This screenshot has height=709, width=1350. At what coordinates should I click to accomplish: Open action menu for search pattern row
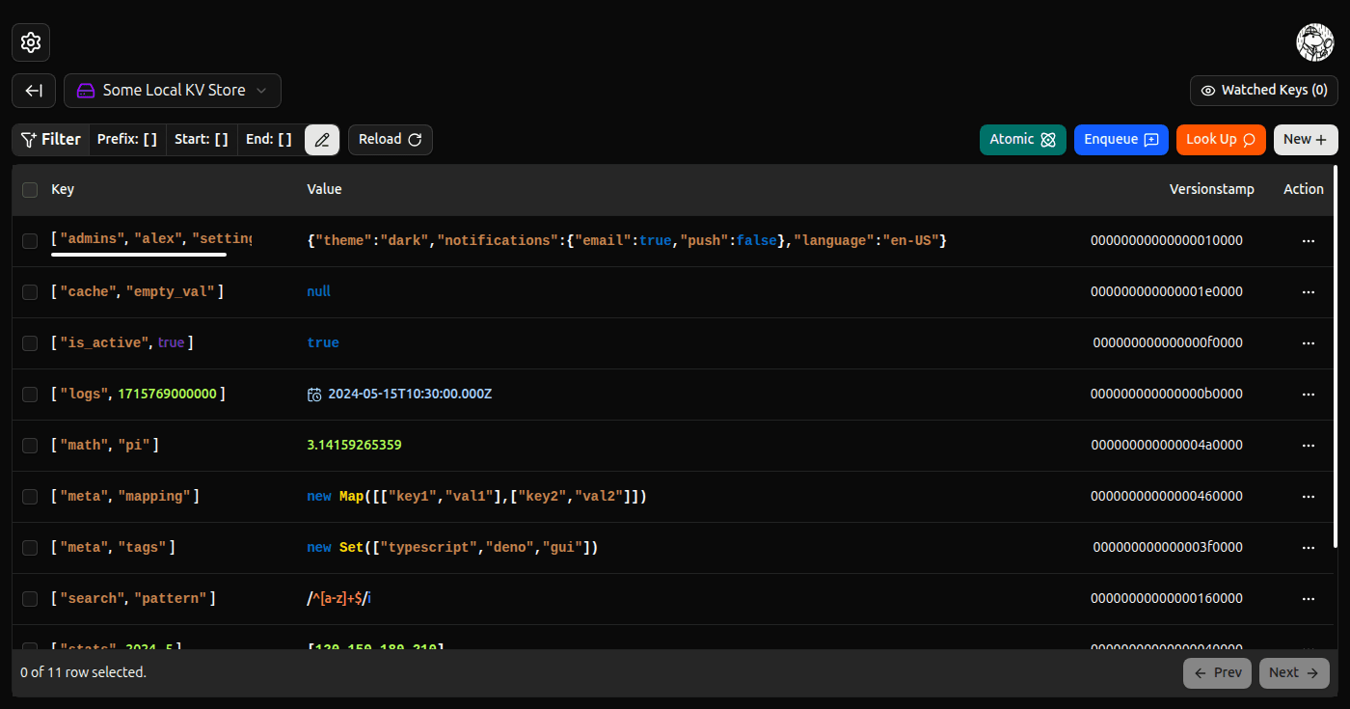(1309, 599)
